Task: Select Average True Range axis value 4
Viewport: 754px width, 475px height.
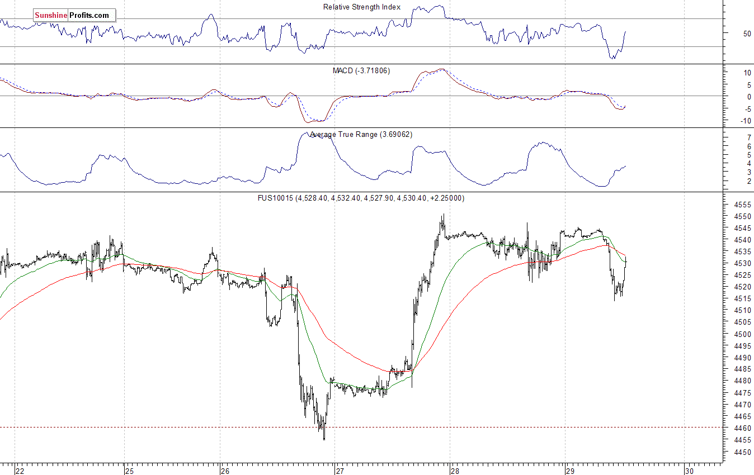Action: (x=748, y=164)
